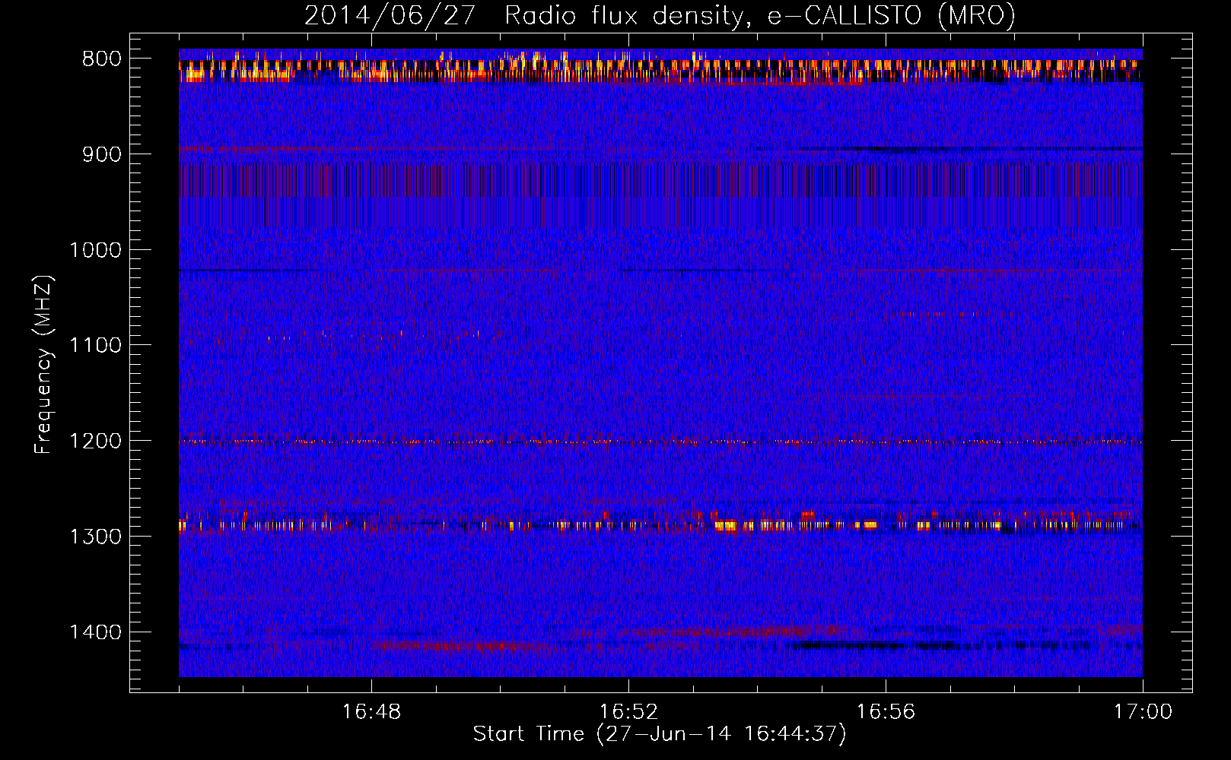This screenshot has height=760, width=1231.
Task: Click the 17:00 time tick label
Action: pyautogui.click(x=1143, y=712)
